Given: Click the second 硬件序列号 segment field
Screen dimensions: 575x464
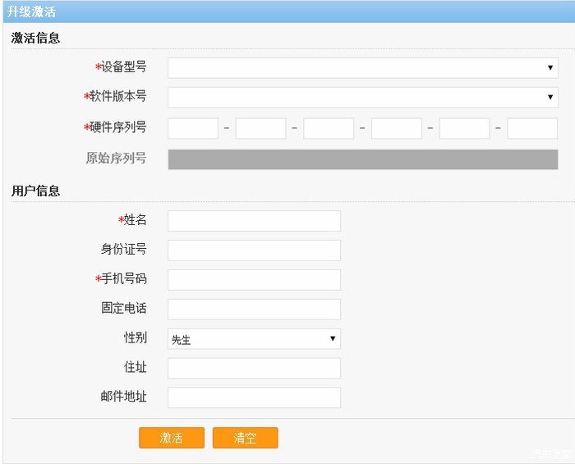Looking at the screenshot, I should [x=260, y=129].
